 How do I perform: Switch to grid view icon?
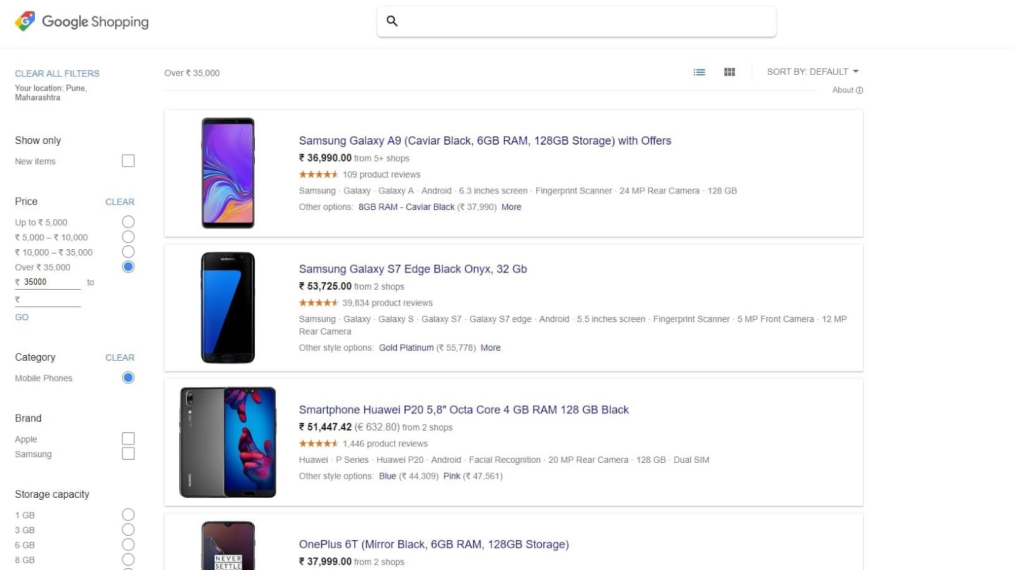pos(729,72)
